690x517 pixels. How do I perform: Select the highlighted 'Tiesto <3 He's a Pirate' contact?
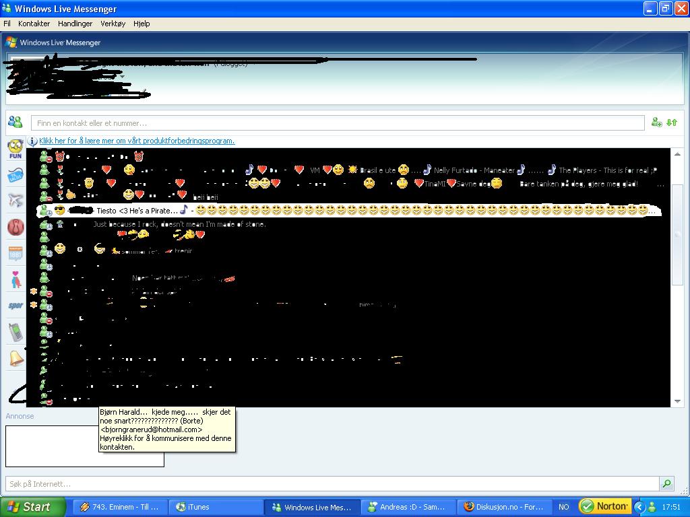pos(348,211)
